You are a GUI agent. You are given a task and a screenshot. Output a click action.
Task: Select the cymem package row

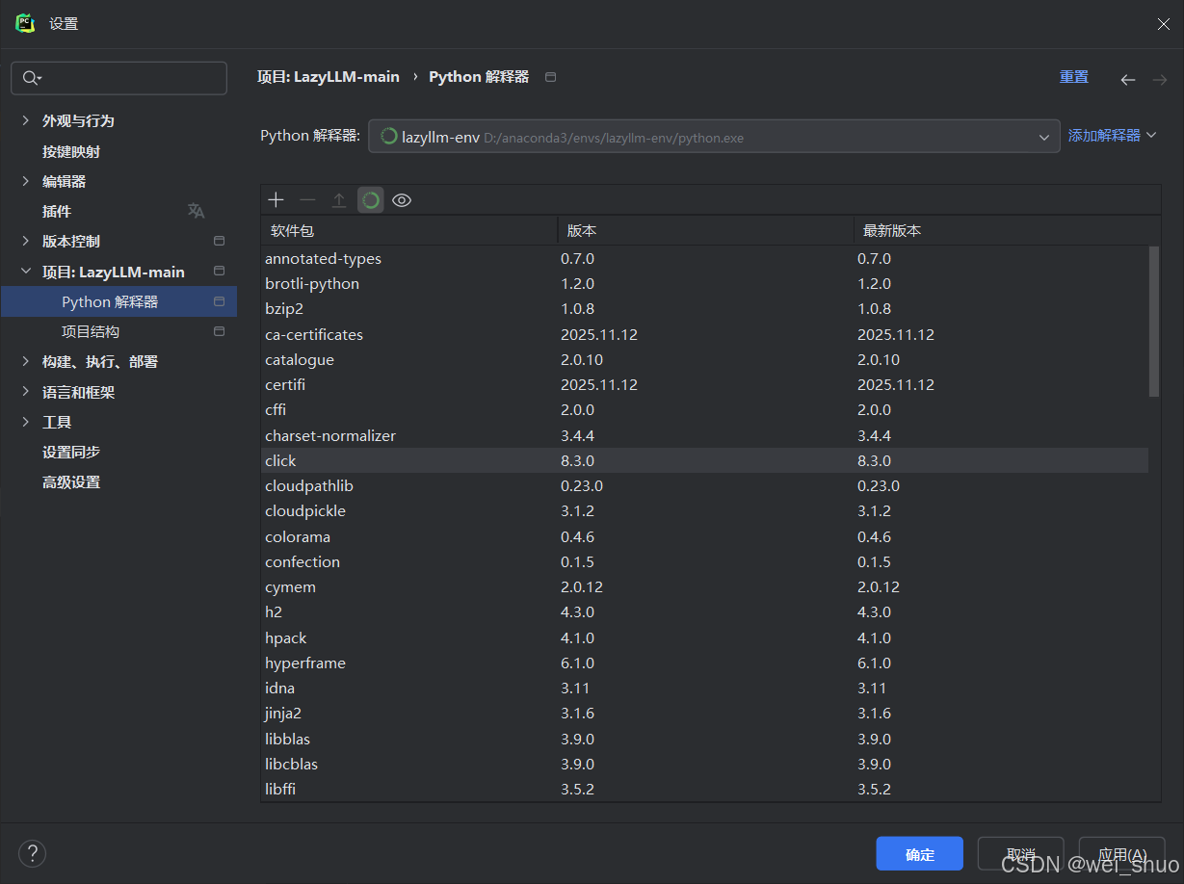[x=704, y=586]
